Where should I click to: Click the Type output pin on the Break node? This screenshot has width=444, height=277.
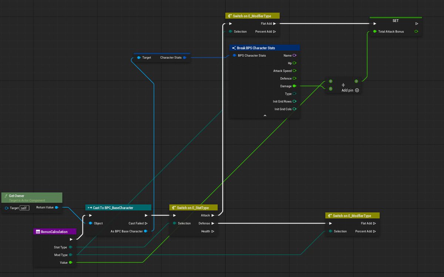point(295,94)
